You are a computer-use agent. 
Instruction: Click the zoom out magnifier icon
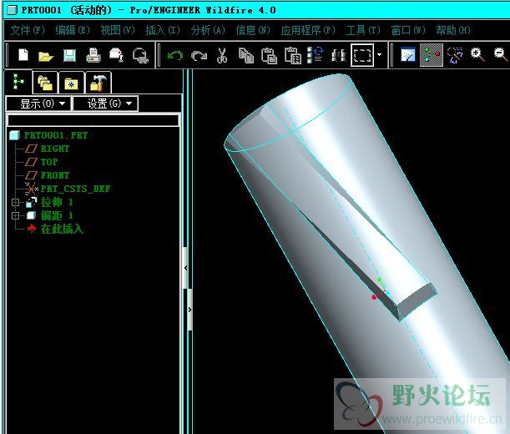coord(500,54)
